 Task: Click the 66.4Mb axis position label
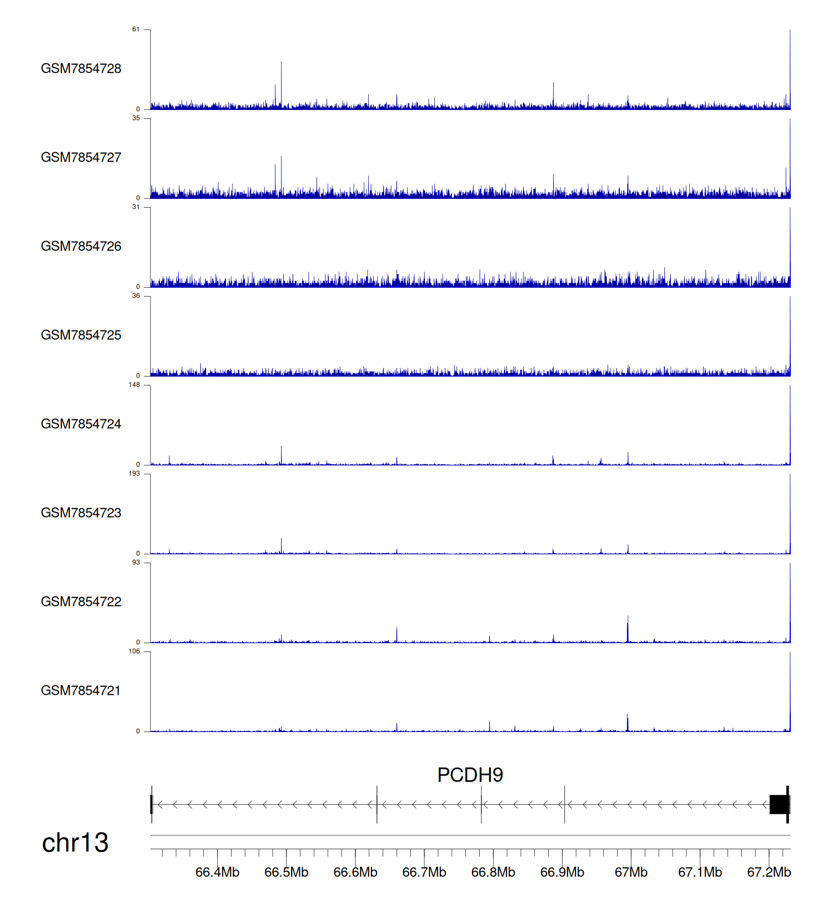pyautogui.click(x=217, y=872)
